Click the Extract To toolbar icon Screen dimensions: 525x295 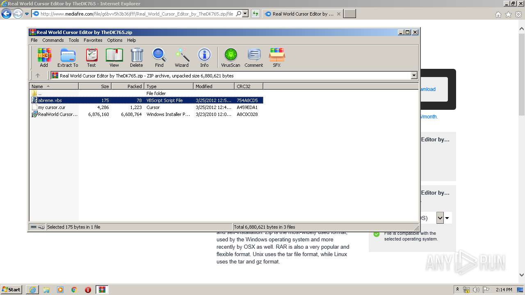tap(68, 57)
